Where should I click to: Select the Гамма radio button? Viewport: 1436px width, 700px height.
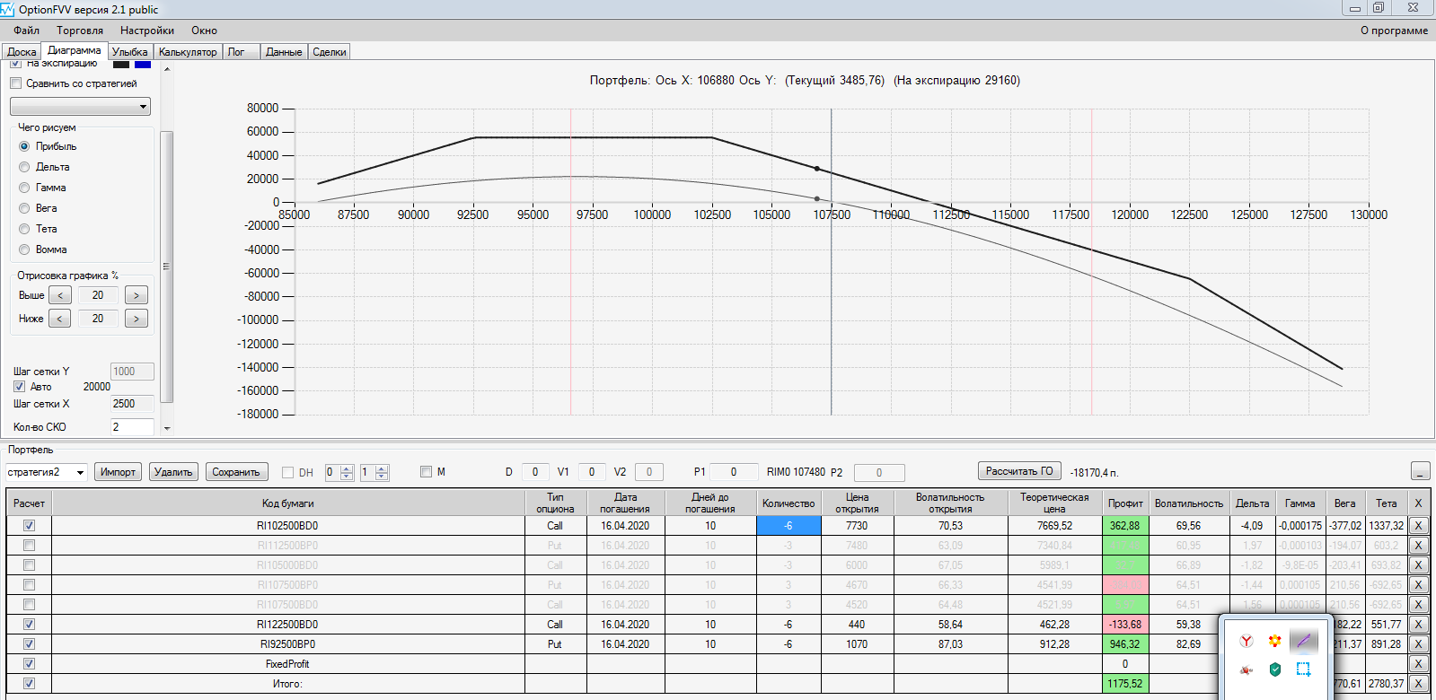coord(24,188)
